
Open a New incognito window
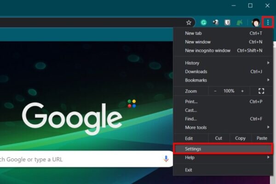(223, 51)
